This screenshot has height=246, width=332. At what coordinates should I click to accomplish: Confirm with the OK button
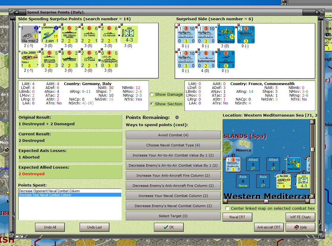click(169, 227)
